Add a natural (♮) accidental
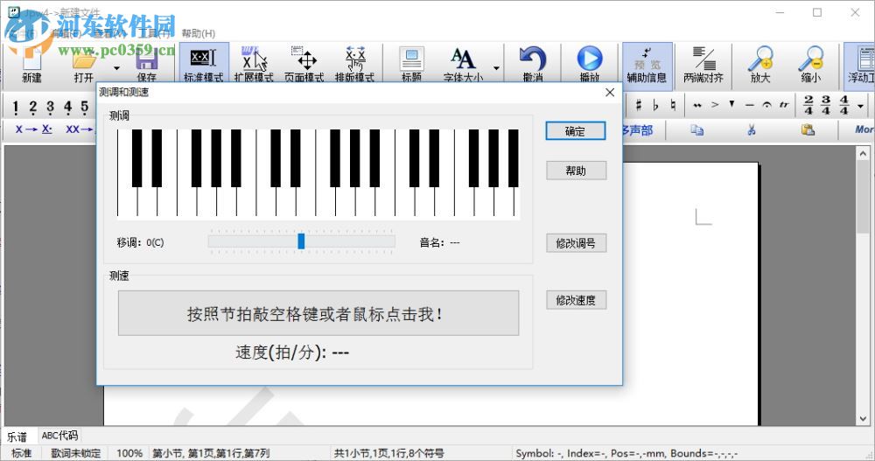 point(674,105)
